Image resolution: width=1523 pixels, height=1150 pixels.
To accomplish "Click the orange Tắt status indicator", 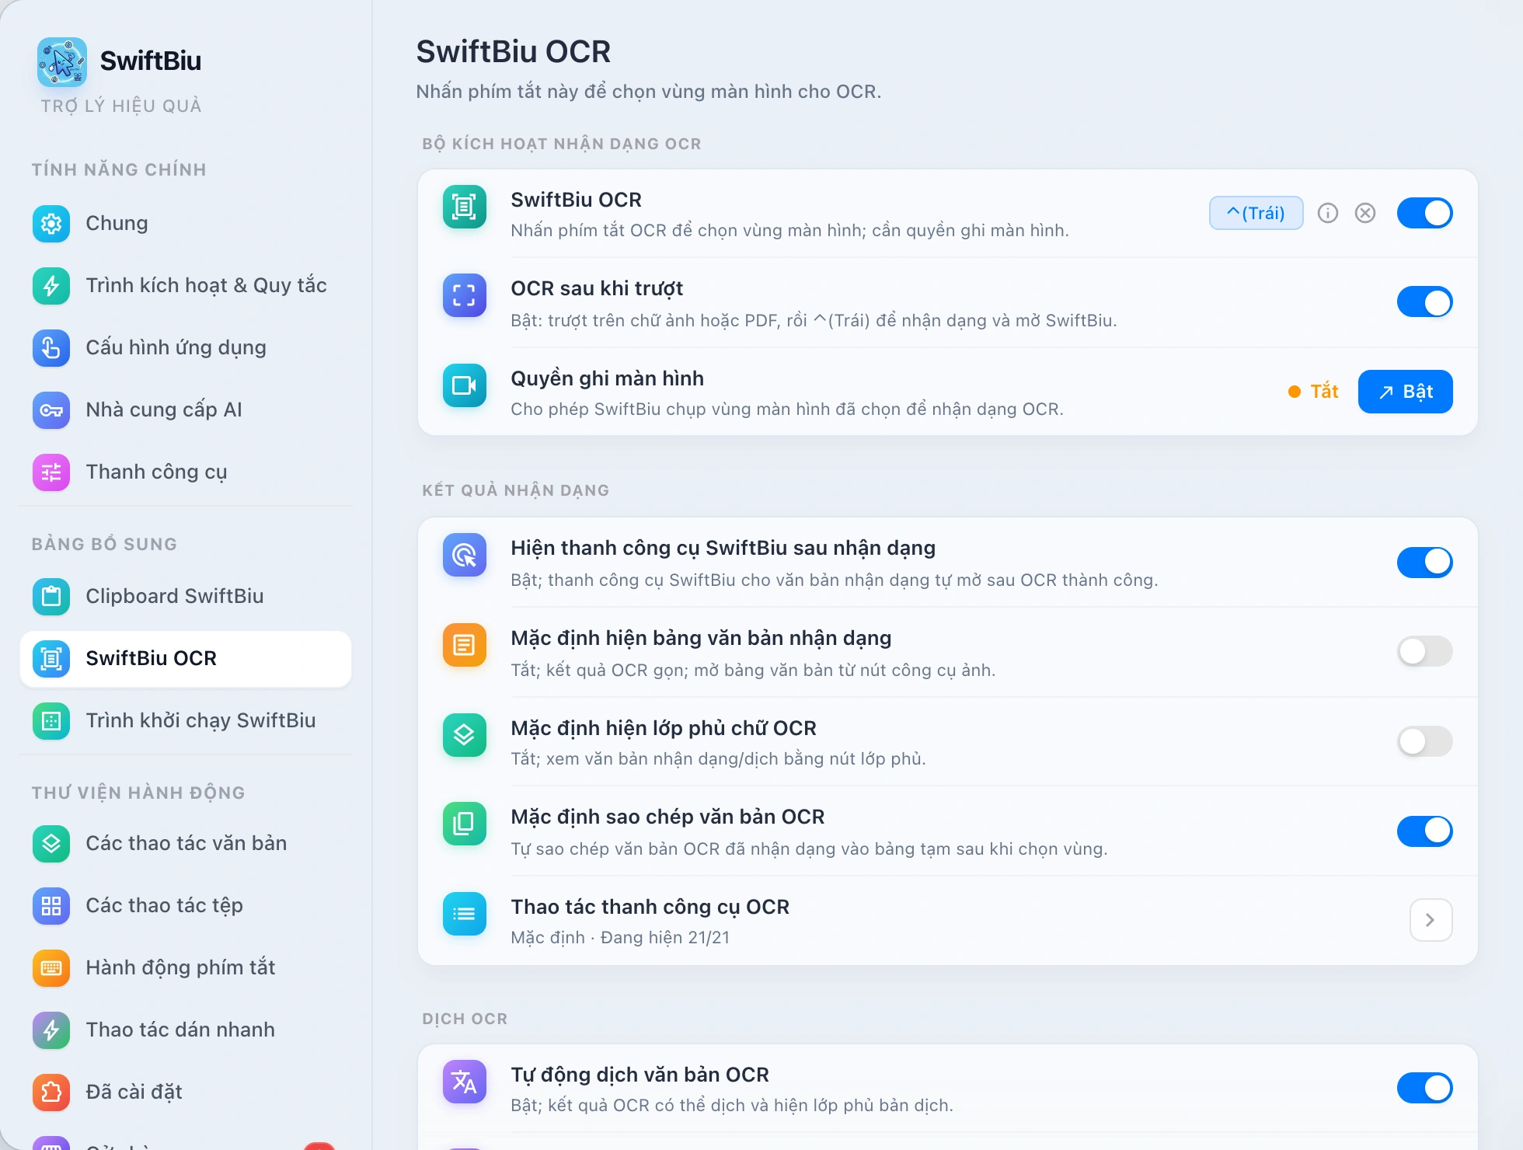I will coord(1313,392).
